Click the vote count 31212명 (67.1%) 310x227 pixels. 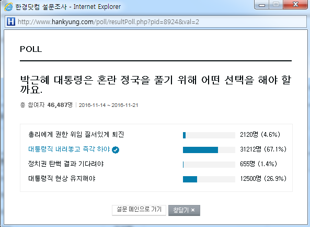point(263,149)
